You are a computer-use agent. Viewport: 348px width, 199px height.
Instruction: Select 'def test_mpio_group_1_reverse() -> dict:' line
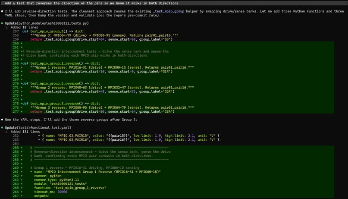[x=61, y=63]
